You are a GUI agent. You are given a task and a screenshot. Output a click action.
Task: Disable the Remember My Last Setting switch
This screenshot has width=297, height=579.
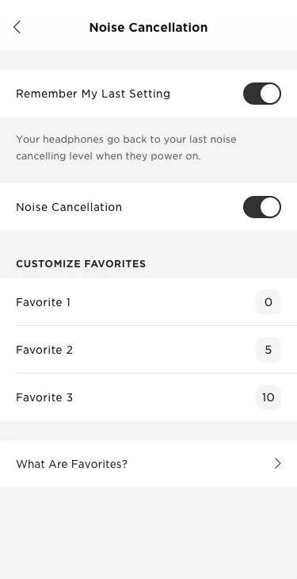coord(262,94)
